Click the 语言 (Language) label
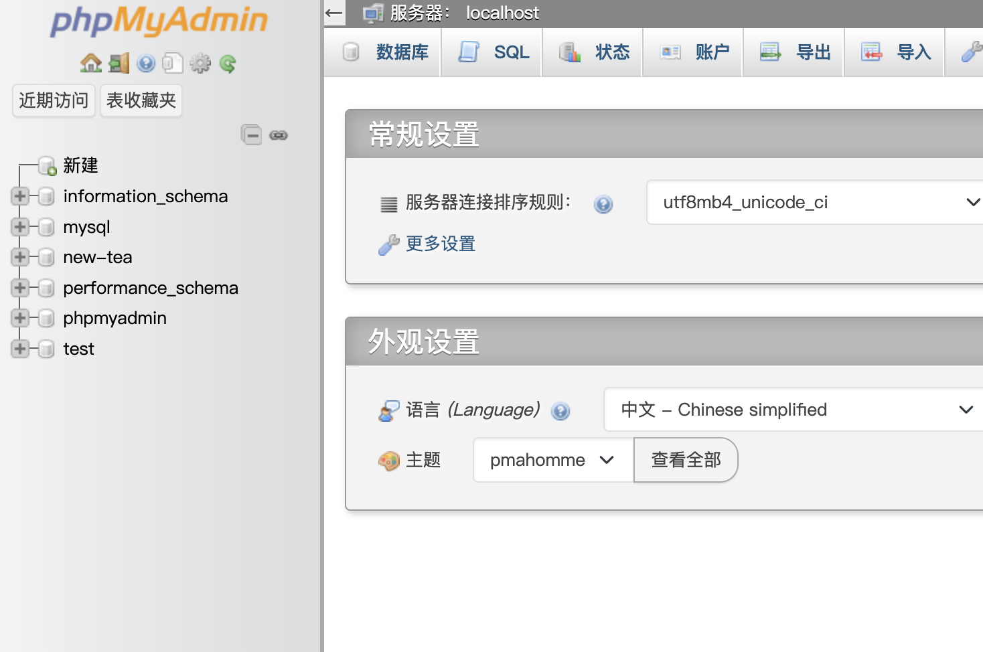The height and width of the screenshot is (652, 983). click(x=473, y=410)
